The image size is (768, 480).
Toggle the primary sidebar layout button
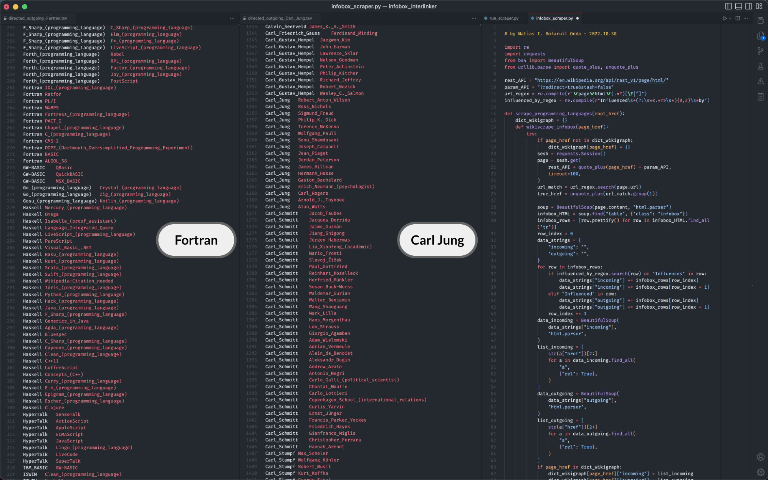click(728, 6)
